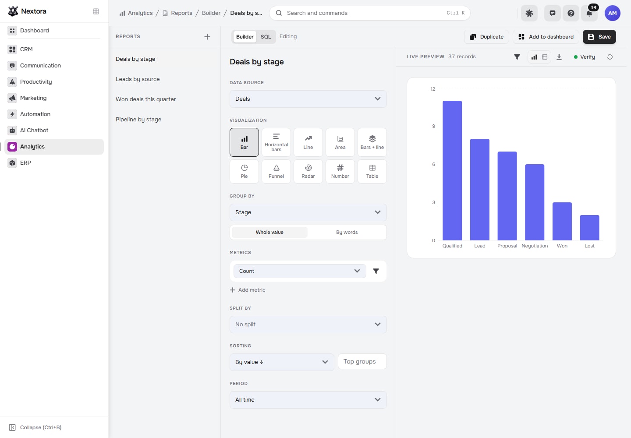Click the Top groups input field

[362, 361]
